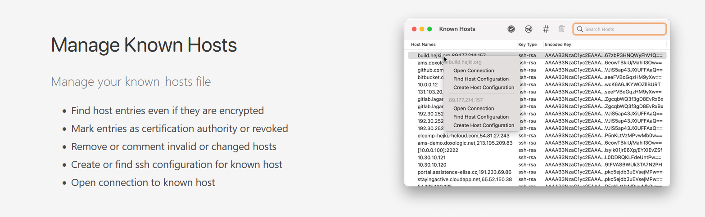Select first Open Connection under build.hejki.org

pyautogui.click(x=474, y=71)
